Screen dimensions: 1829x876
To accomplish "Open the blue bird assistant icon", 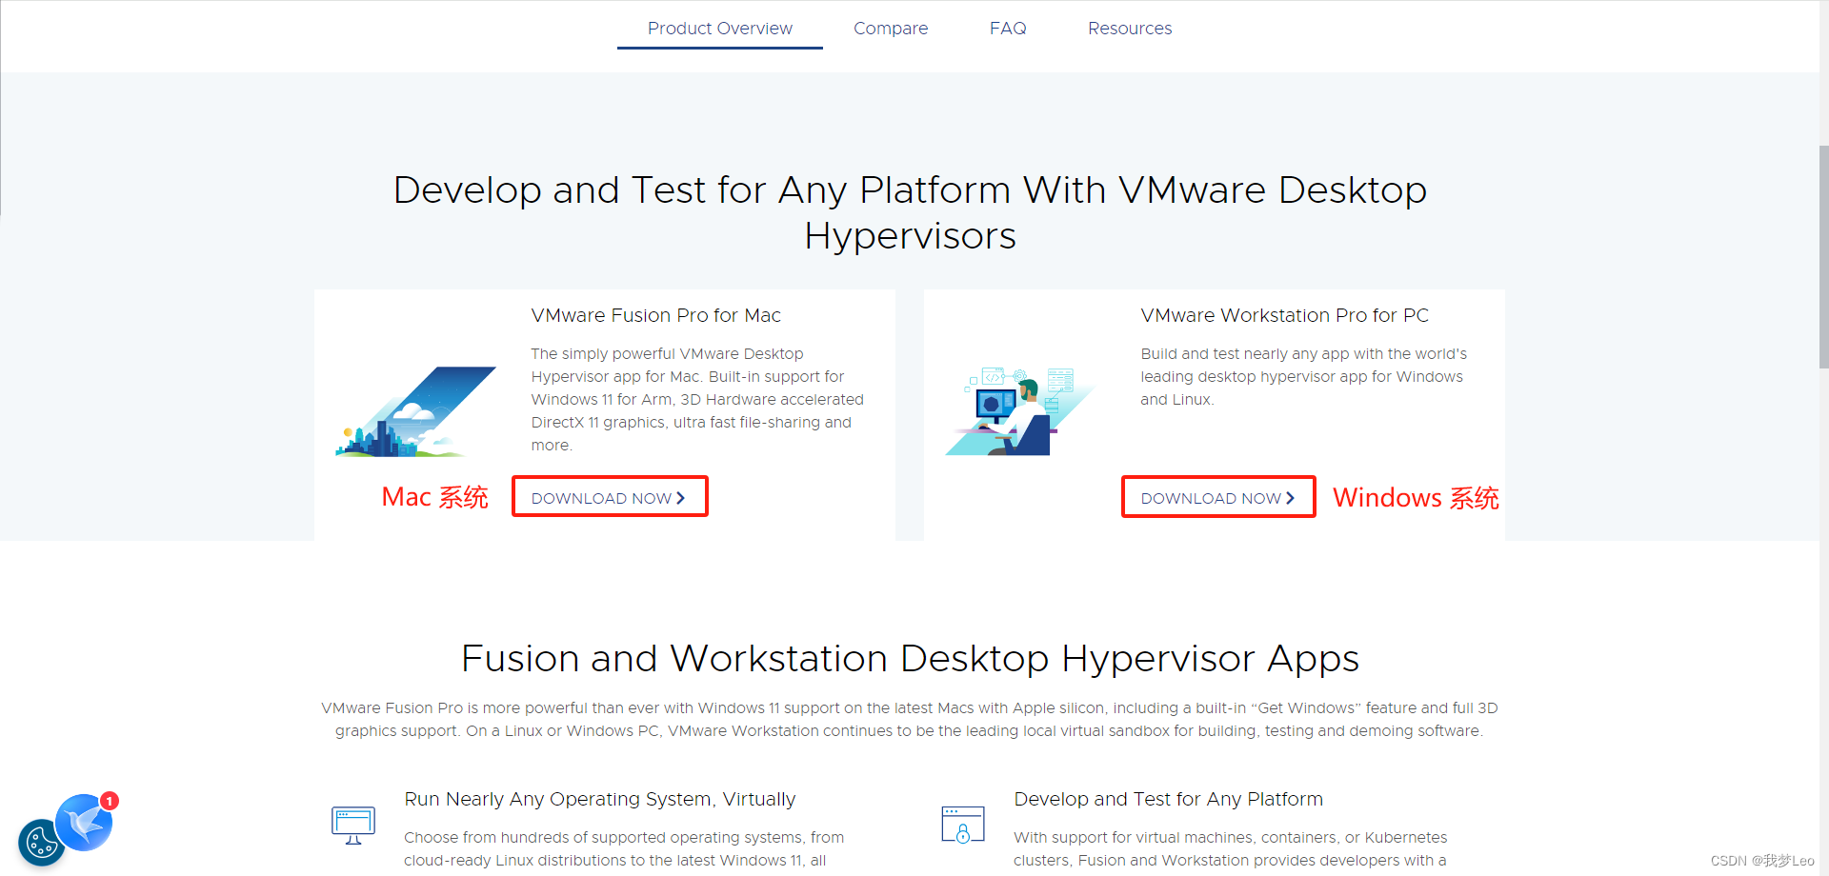I will click(x=84, y=823).
